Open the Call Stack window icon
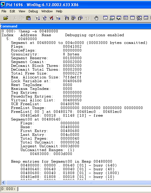This screenshot has width=151, height=193. (x=139, y=18)
